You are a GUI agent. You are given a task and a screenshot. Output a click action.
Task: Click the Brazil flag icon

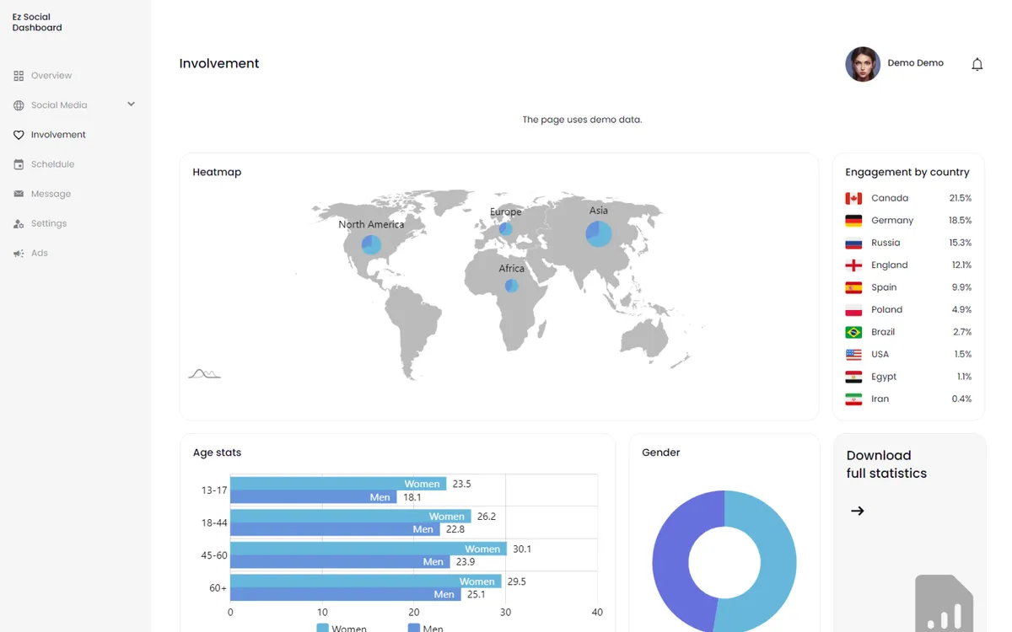pyautogui.click(x=853, y=332)
